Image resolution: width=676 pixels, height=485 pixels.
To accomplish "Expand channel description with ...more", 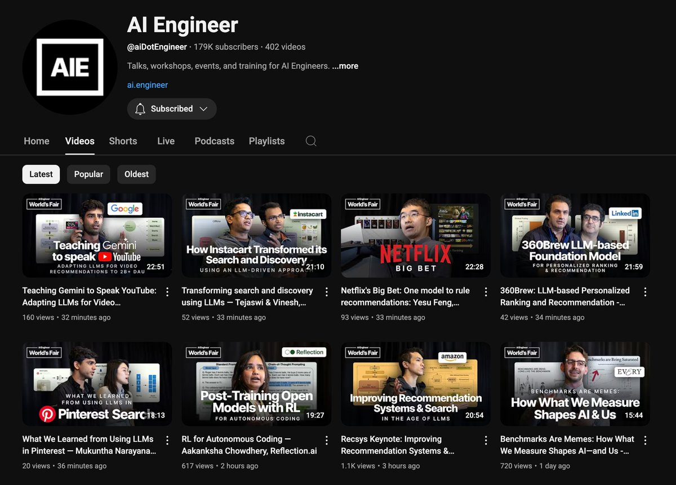I will tap(345, 66).
